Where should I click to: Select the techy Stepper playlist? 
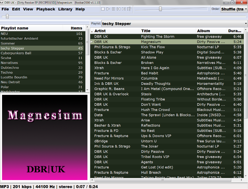click(41, 48)
